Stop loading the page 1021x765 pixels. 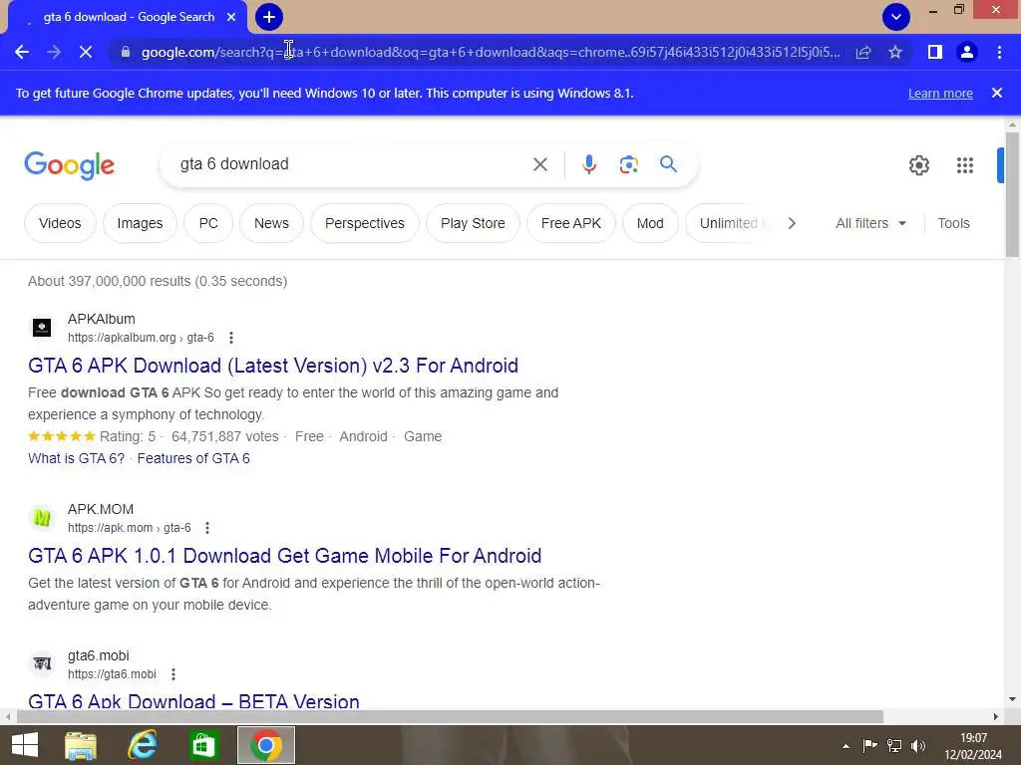point(86,52)
